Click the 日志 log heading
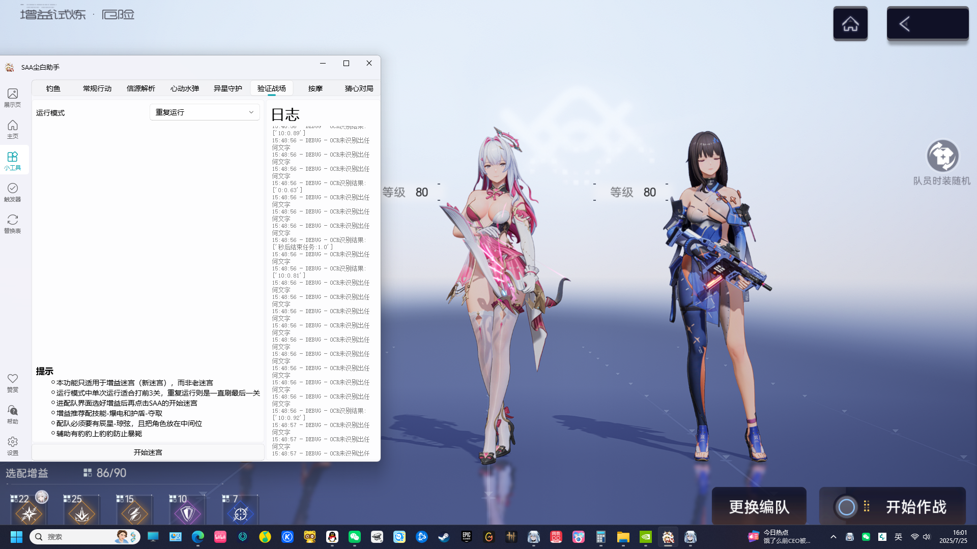The width and height of the screenshot is (977, 549). (285, 114)
